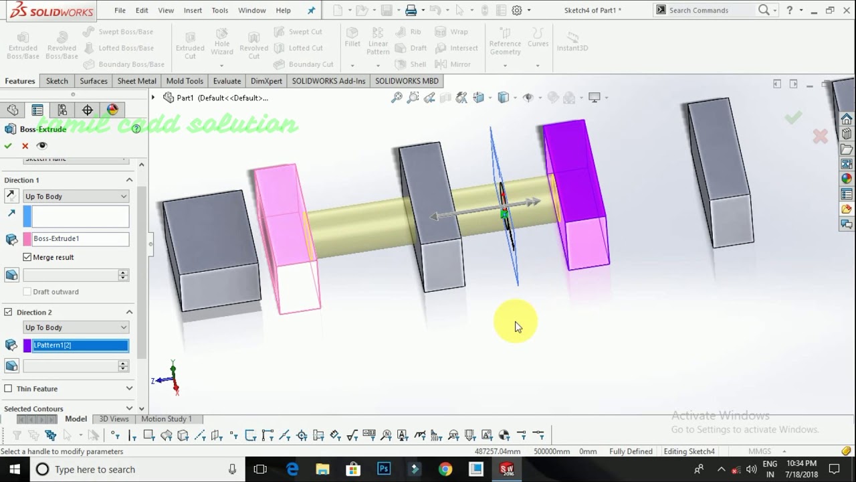Open Boss-Extrude help question mark
856x482 pixels.
click(136, 129)
